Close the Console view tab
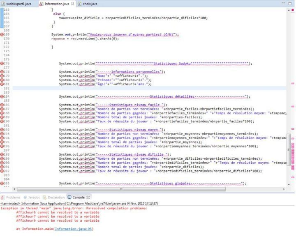The height and width of the screenshot is (252, 296). [88, 197]
